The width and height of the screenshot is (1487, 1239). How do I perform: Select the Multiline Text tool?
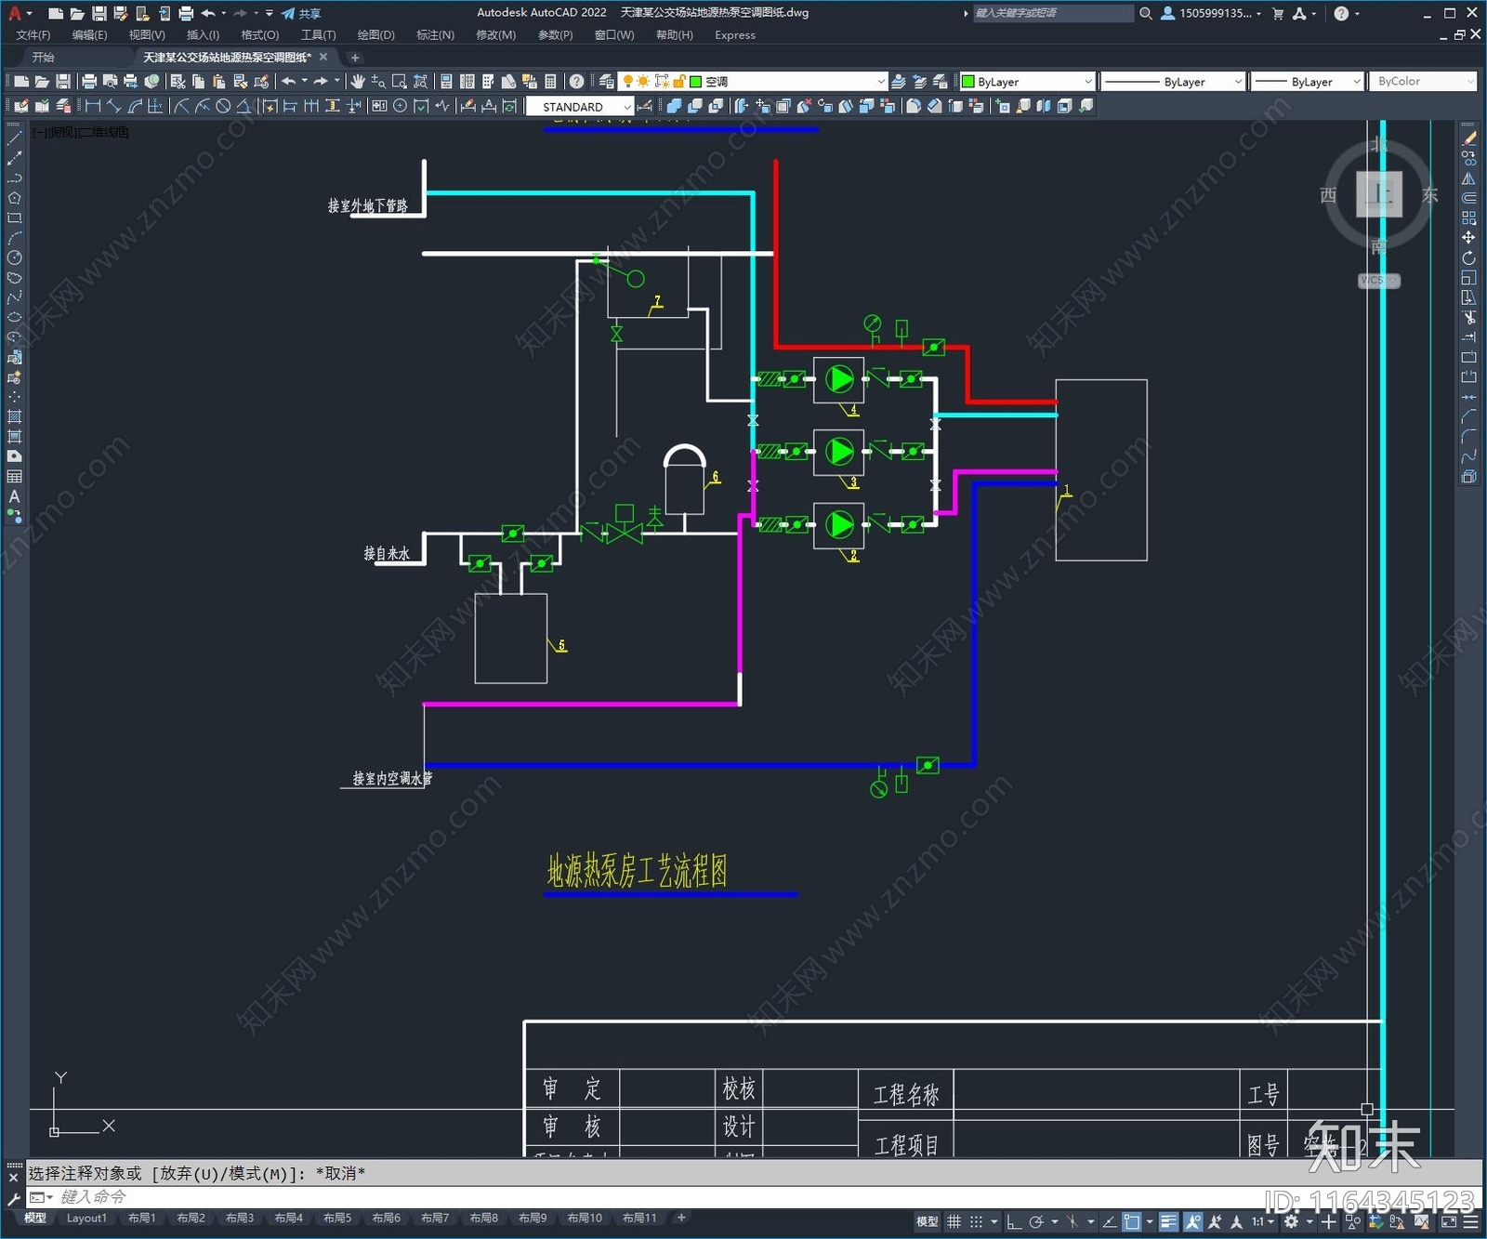14,496
